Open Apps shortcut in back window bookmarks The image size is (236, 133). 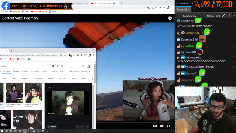pos(5,11)
